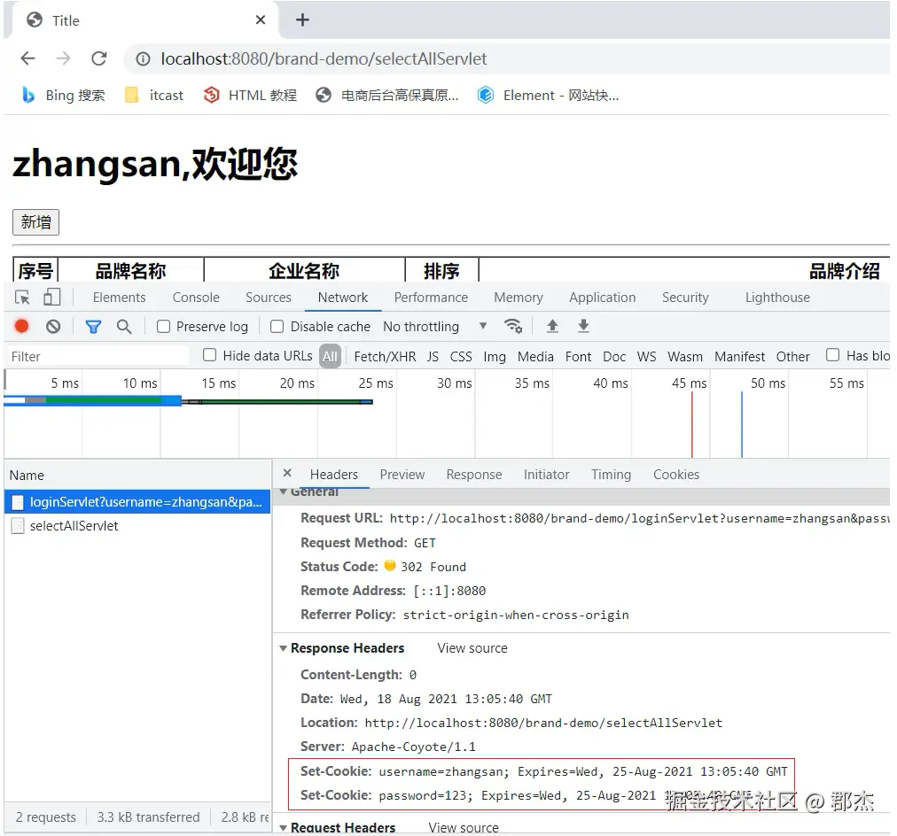Open the Application panel
This screenshot has height=836, width=897.
[602, 298]
